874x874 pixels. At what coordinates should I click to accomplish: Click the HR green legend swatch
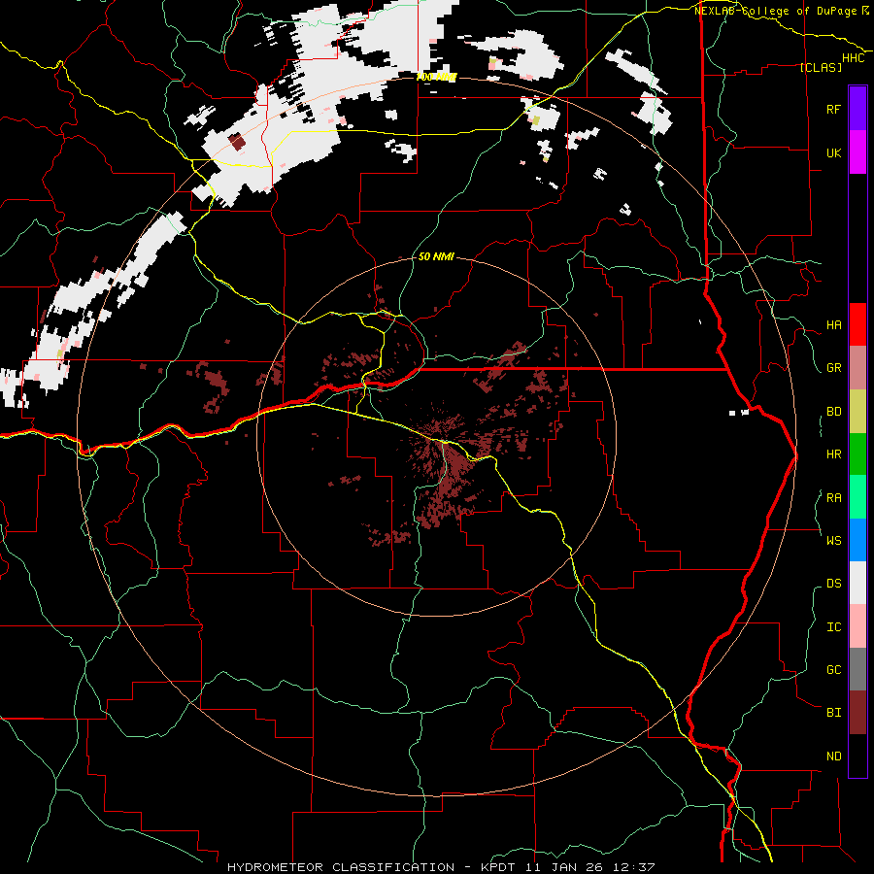[857, 454]
